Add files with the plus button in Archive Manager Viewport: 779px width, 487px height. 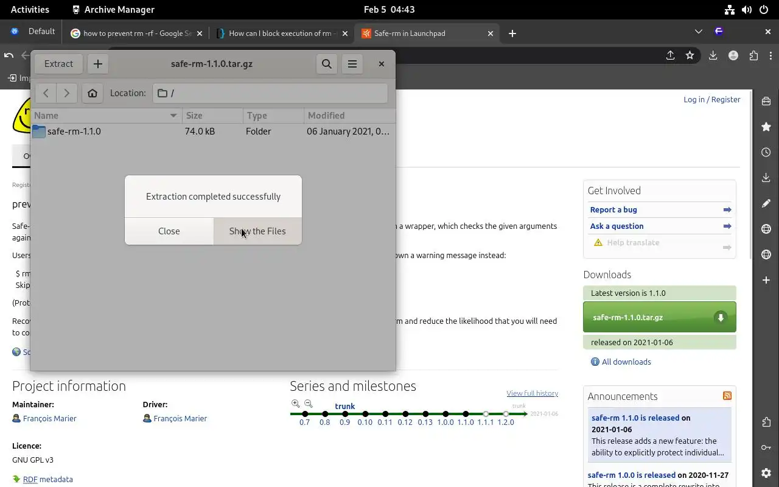[98, 63]
